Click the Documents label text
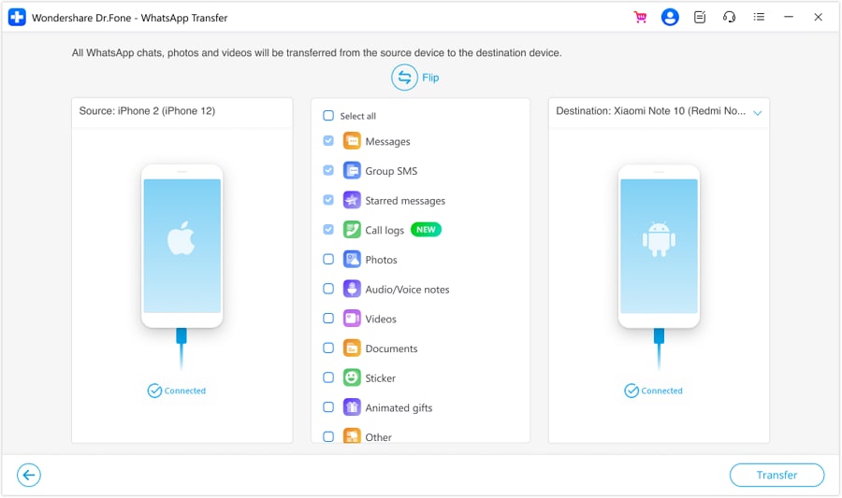Screen dimensions: 842x498 391,349
